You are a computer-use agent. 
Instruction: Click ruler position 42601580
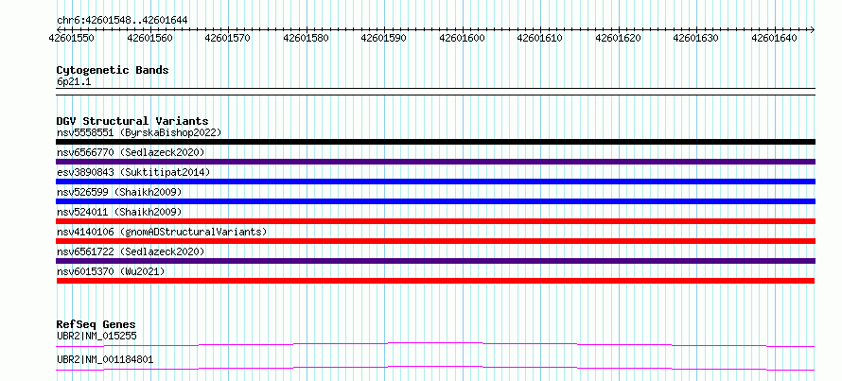[x=307, y=38]
